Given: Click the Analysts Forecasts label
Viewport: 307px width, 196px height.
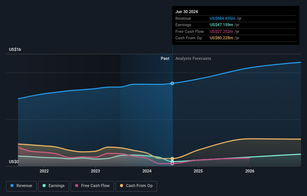Looking at the screenshot, I should (x=193, y=58).
